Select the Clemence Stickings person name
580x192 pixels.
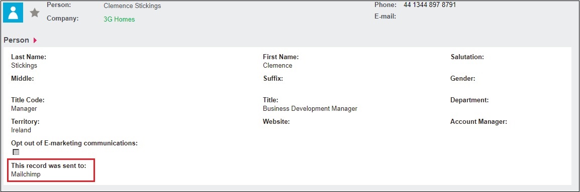(x=132, y=6)
